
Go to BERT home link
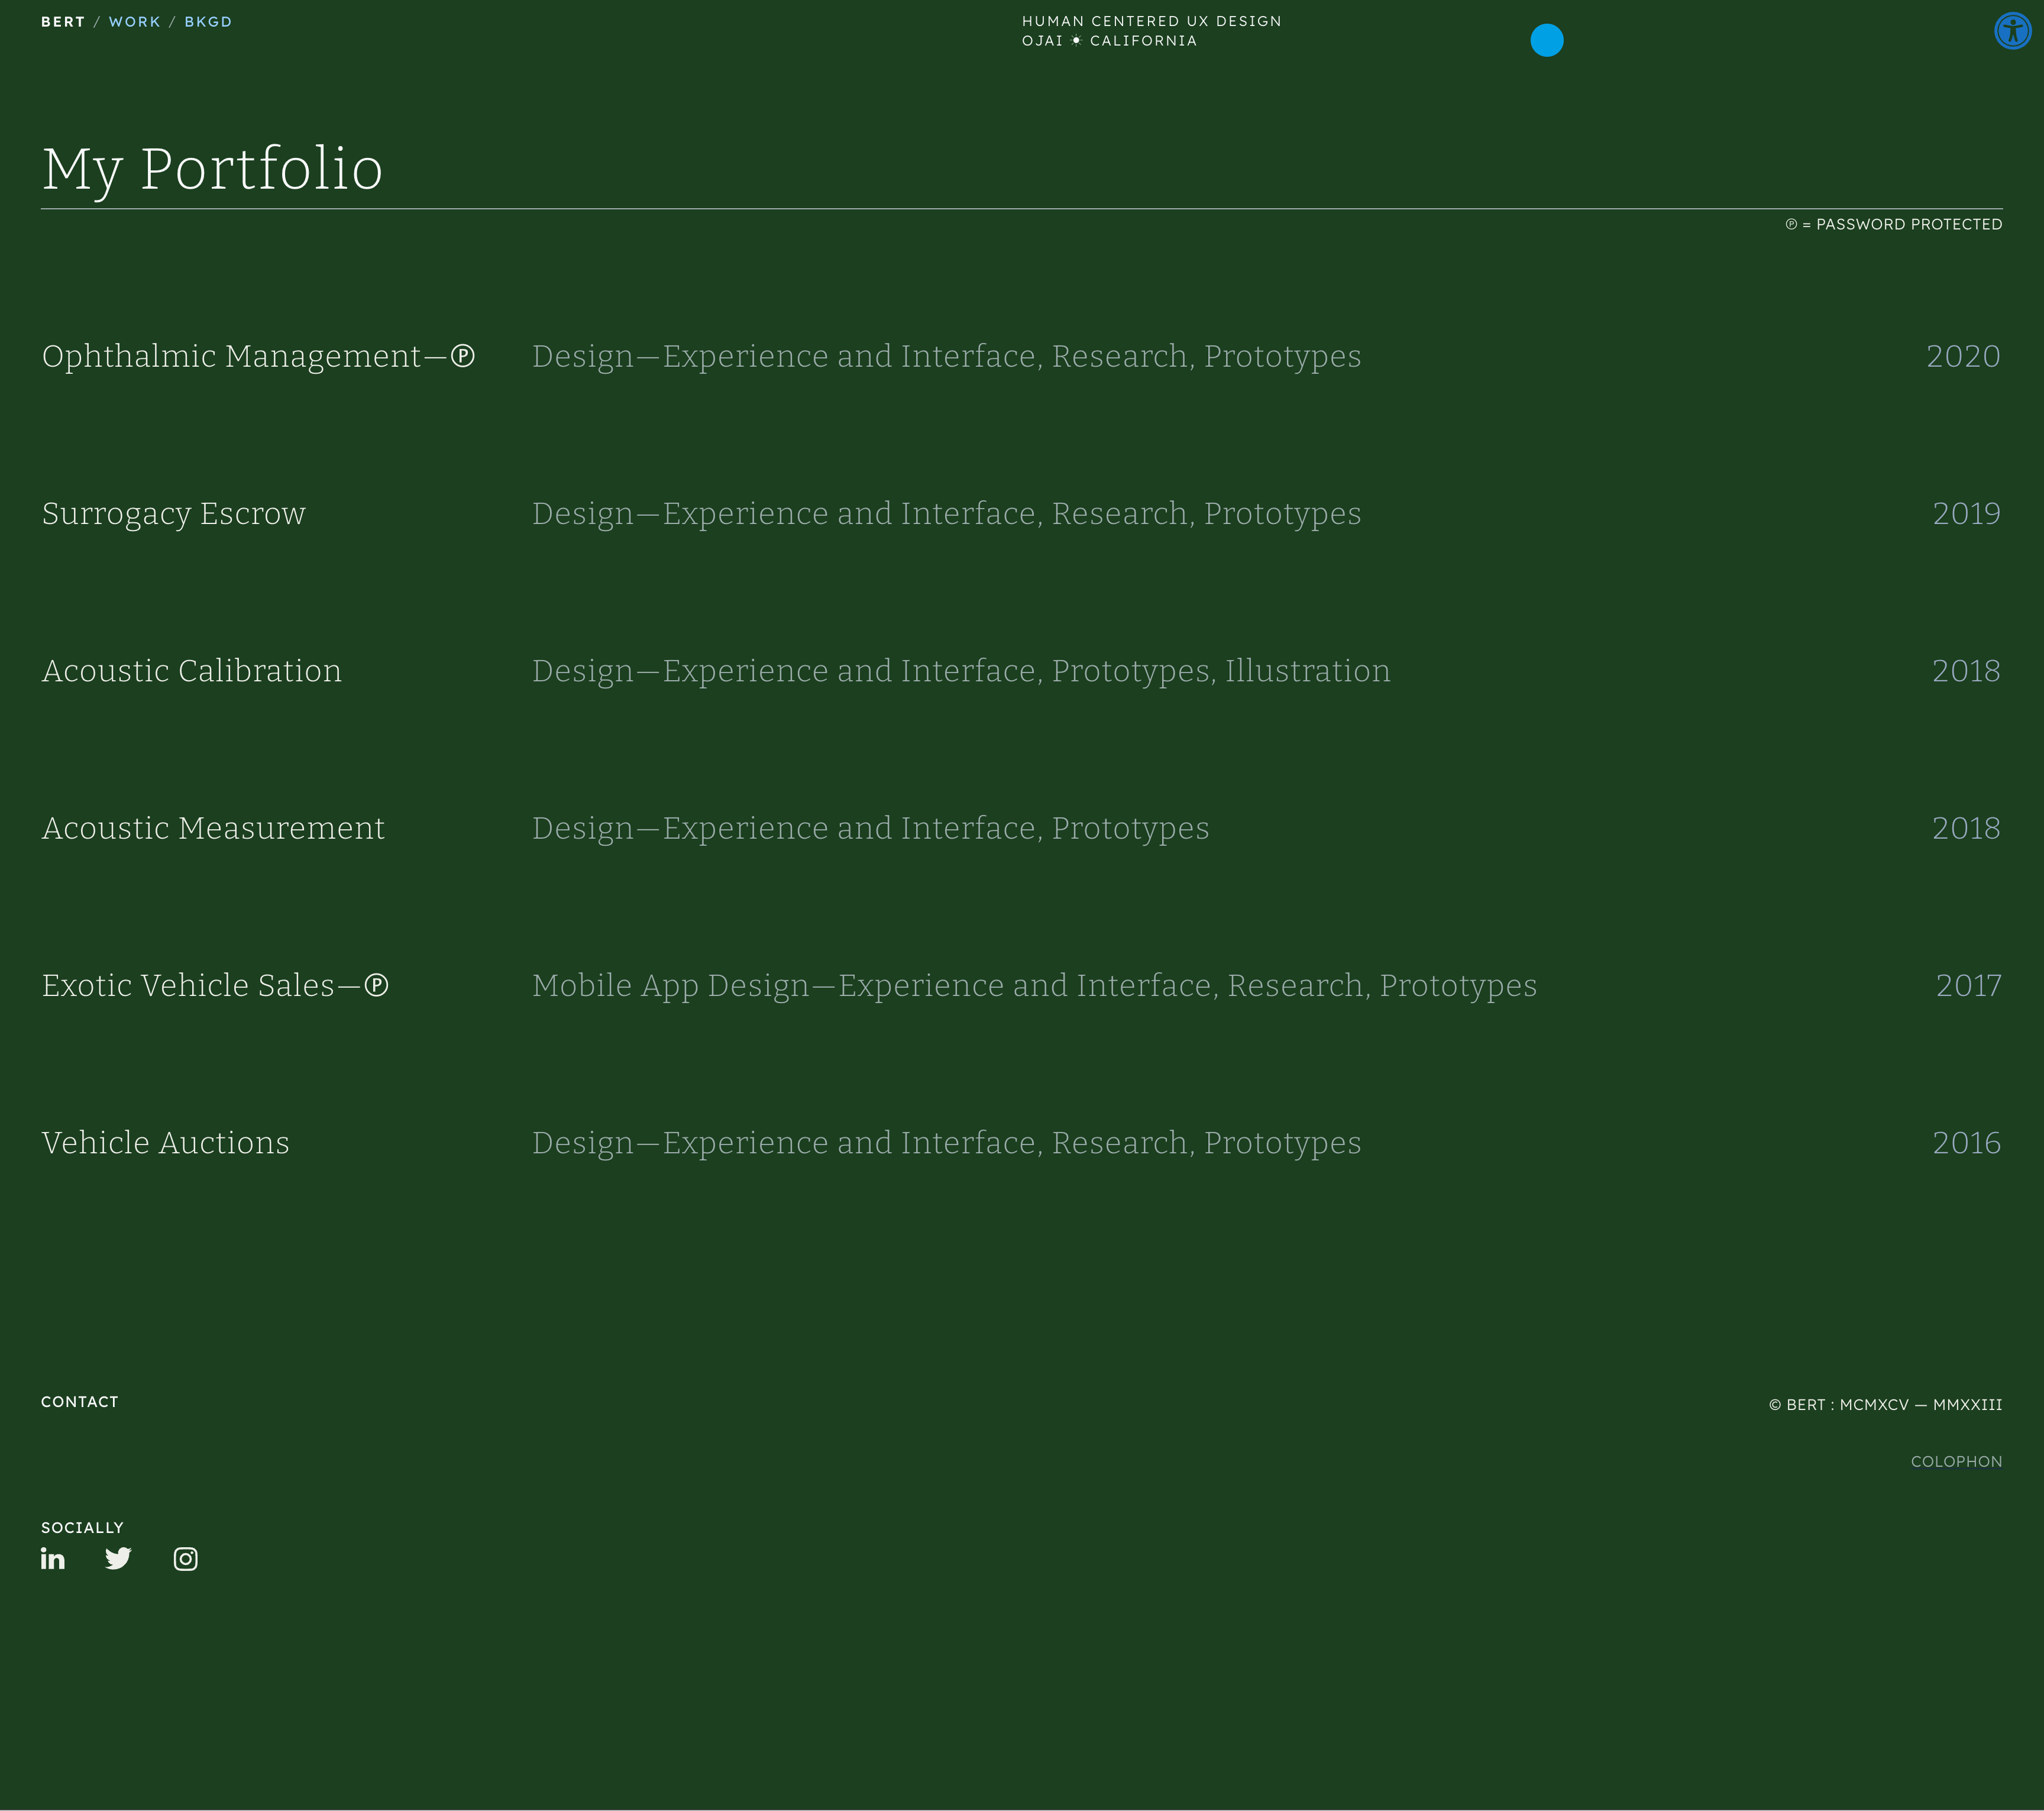tap(63, 22)
